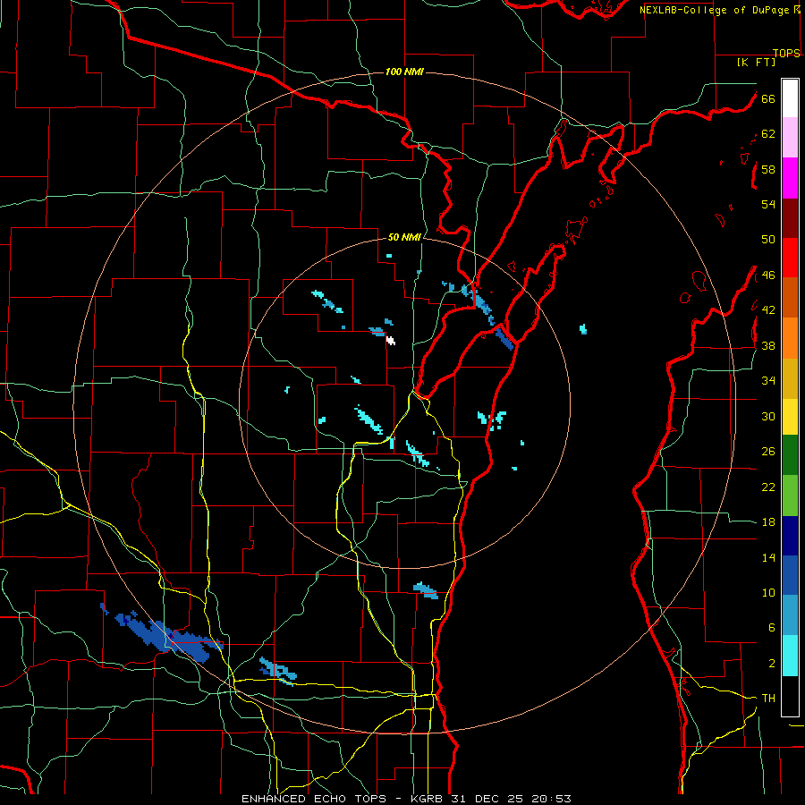The image size is (805, 805).
Task: Click the 'TOPS' legend heading
Action: click(x=786, y=53)
